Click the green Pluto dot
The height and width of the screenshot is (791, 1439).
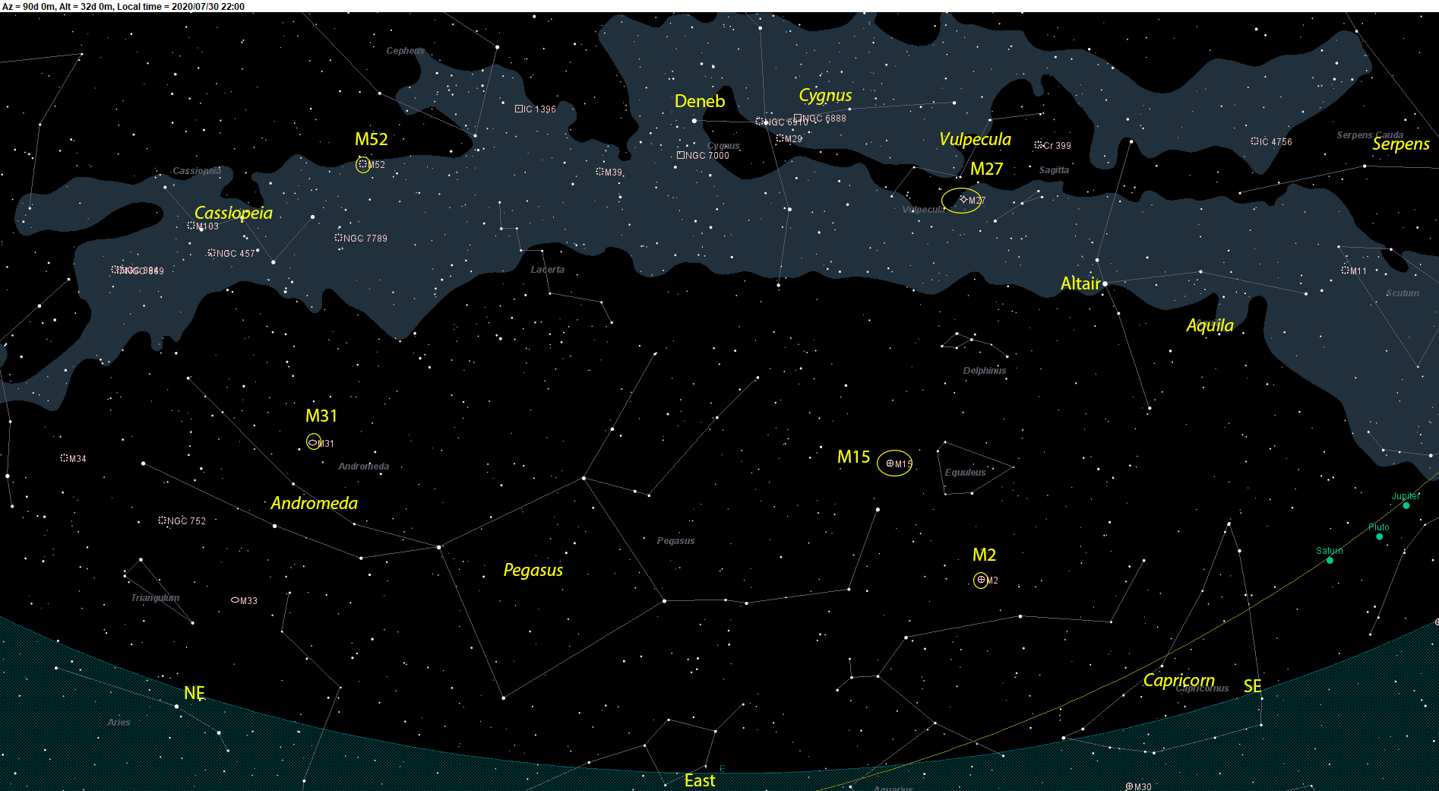click(1380, 536)
